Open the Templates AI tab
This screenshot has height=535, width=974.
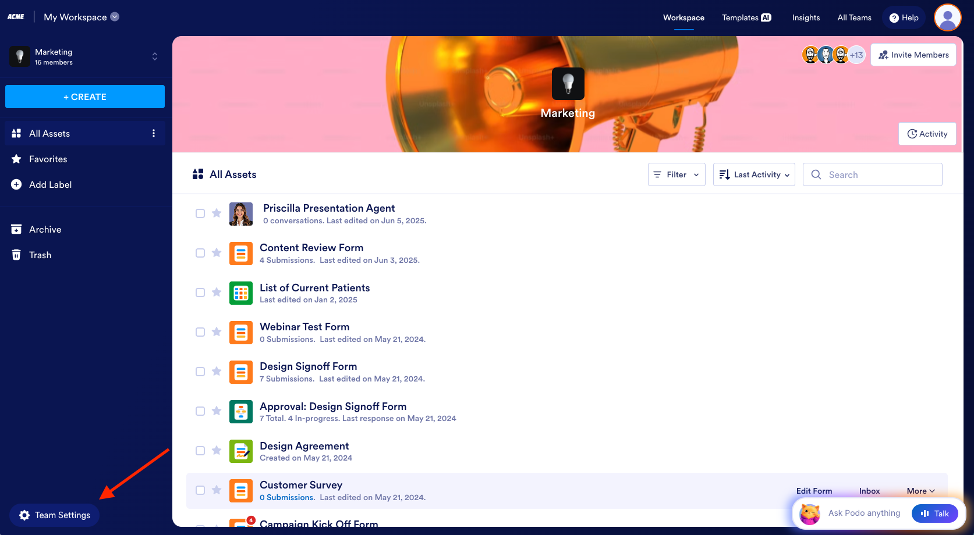[x=746, y=17]
